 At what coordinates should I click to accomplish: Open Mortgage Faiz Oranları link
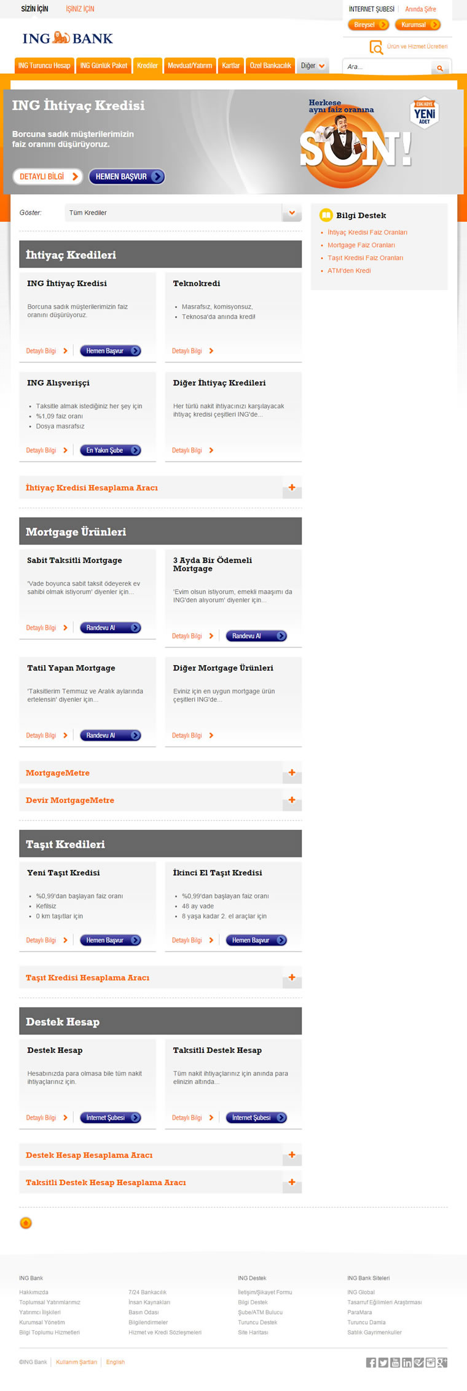pyautogui.click(x=361, y=245)
